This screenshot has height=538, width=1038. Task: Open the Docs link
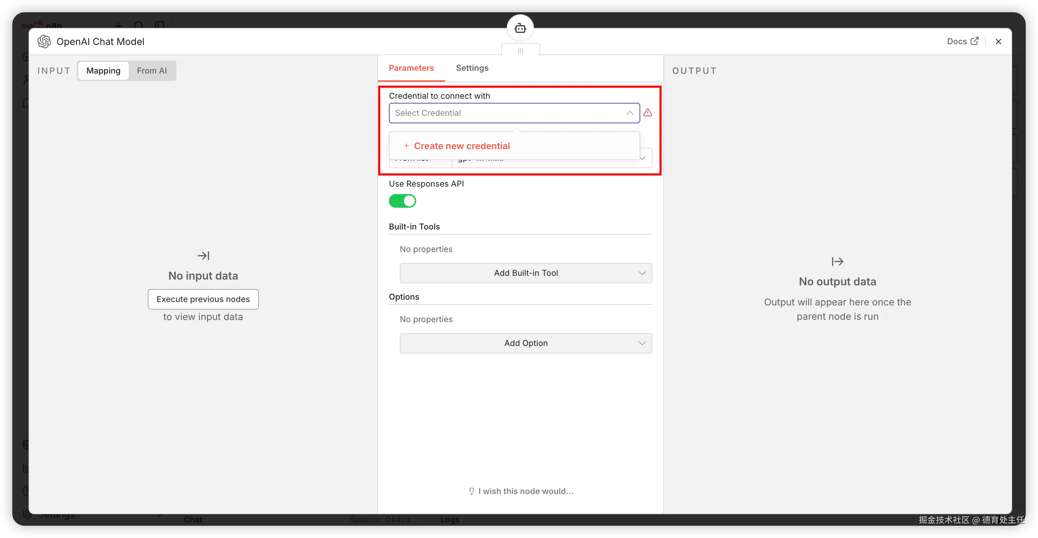962,42
